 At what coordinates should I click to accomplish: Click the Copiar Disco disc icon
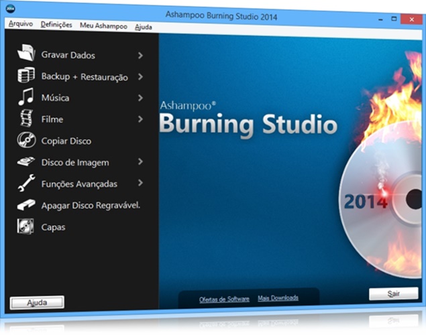point(26,140)
